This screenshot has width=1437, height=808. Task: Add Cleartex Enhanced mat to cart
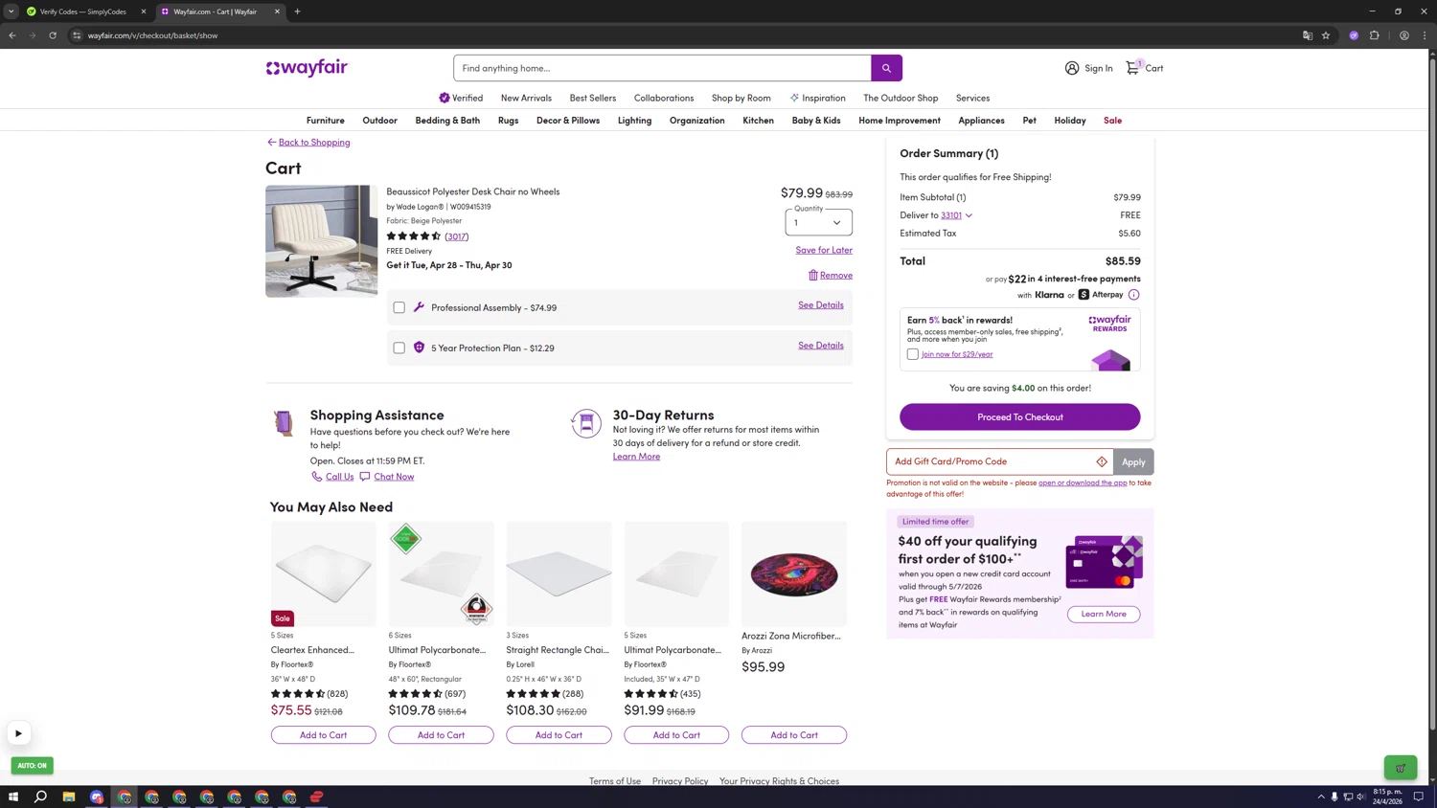(323, 735)
